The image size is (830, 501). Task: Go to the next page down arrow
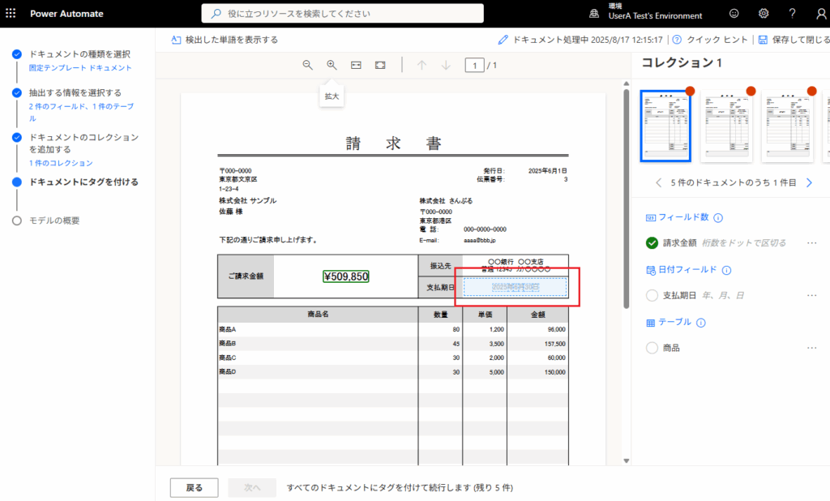point(446,65)
